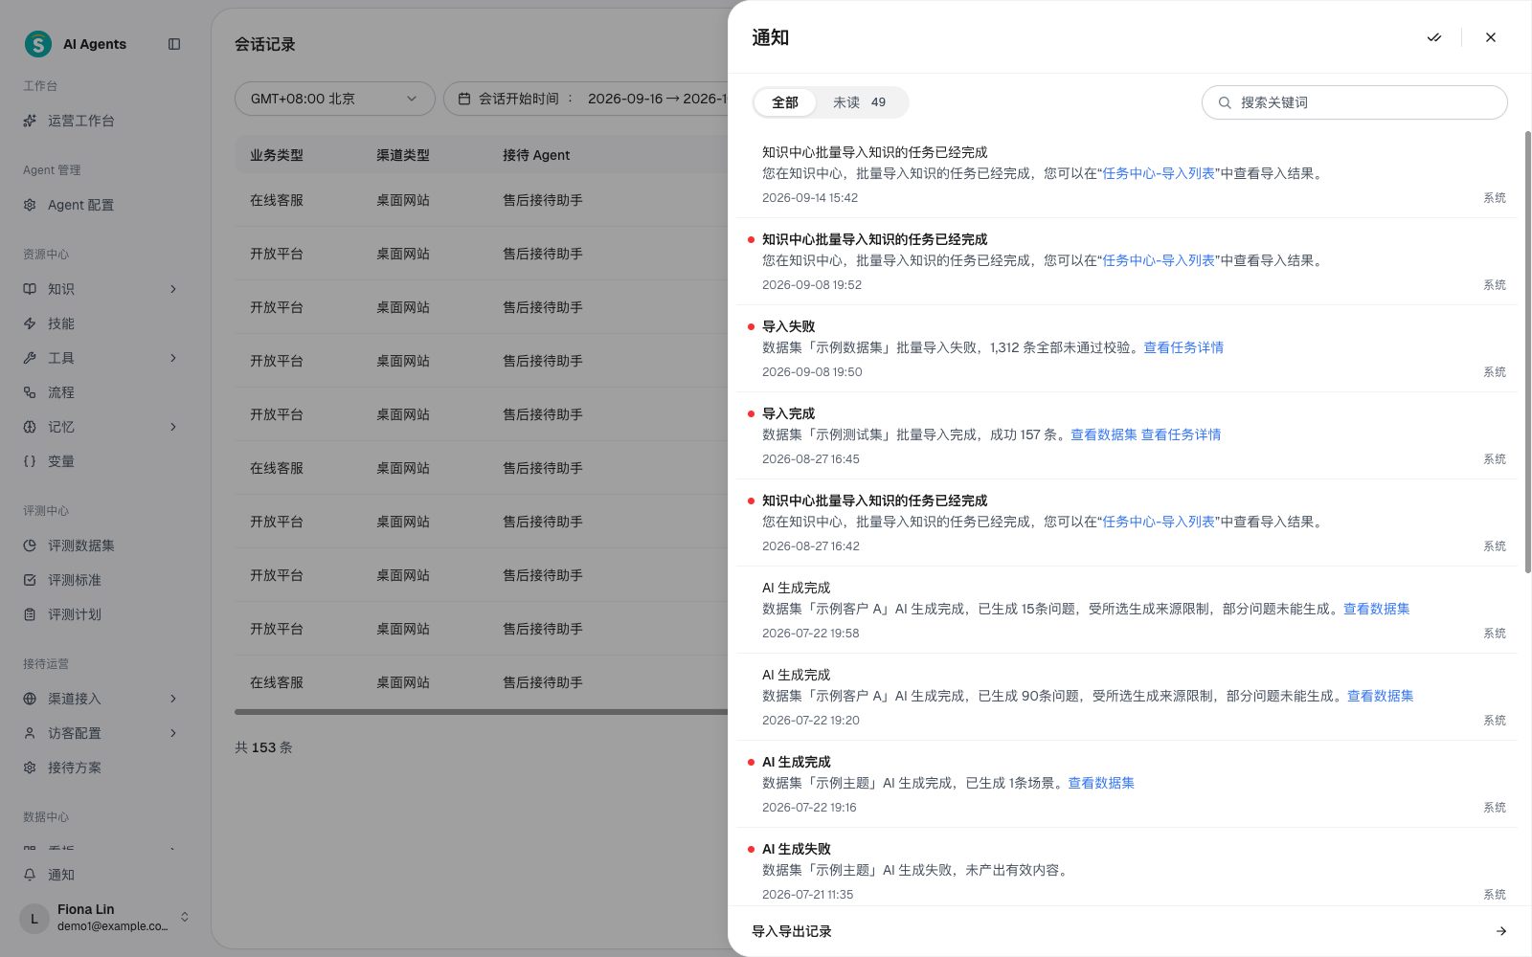The height and width of the screenshot is (957, 1532).
Task: Expand the 记忆 sidebar submenu
Action: point(173,427)
